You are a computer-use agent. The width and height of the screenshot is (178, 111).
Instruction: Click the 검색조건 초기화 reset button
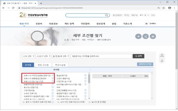tap(145, 64)
